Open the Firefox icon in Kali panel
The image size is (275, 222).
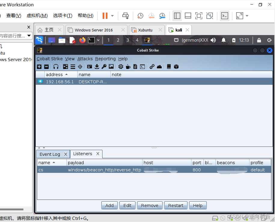pos(82,40)
